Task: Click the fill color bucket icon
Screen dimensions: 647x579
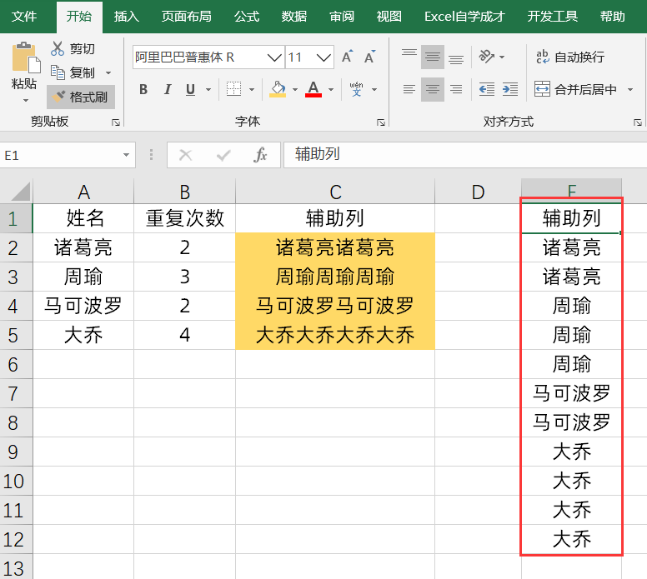Action: [278, 89]
